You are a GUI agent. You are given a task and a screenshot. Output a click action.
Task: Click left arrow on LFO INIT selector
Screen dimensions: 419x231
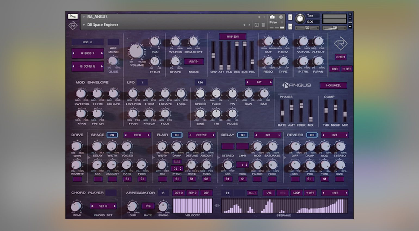[x=247, y=82]
